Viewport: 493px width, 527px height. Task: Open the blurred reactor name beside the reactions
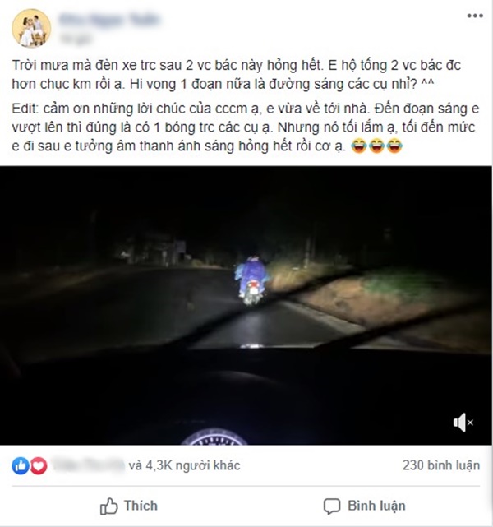point(89,465)
